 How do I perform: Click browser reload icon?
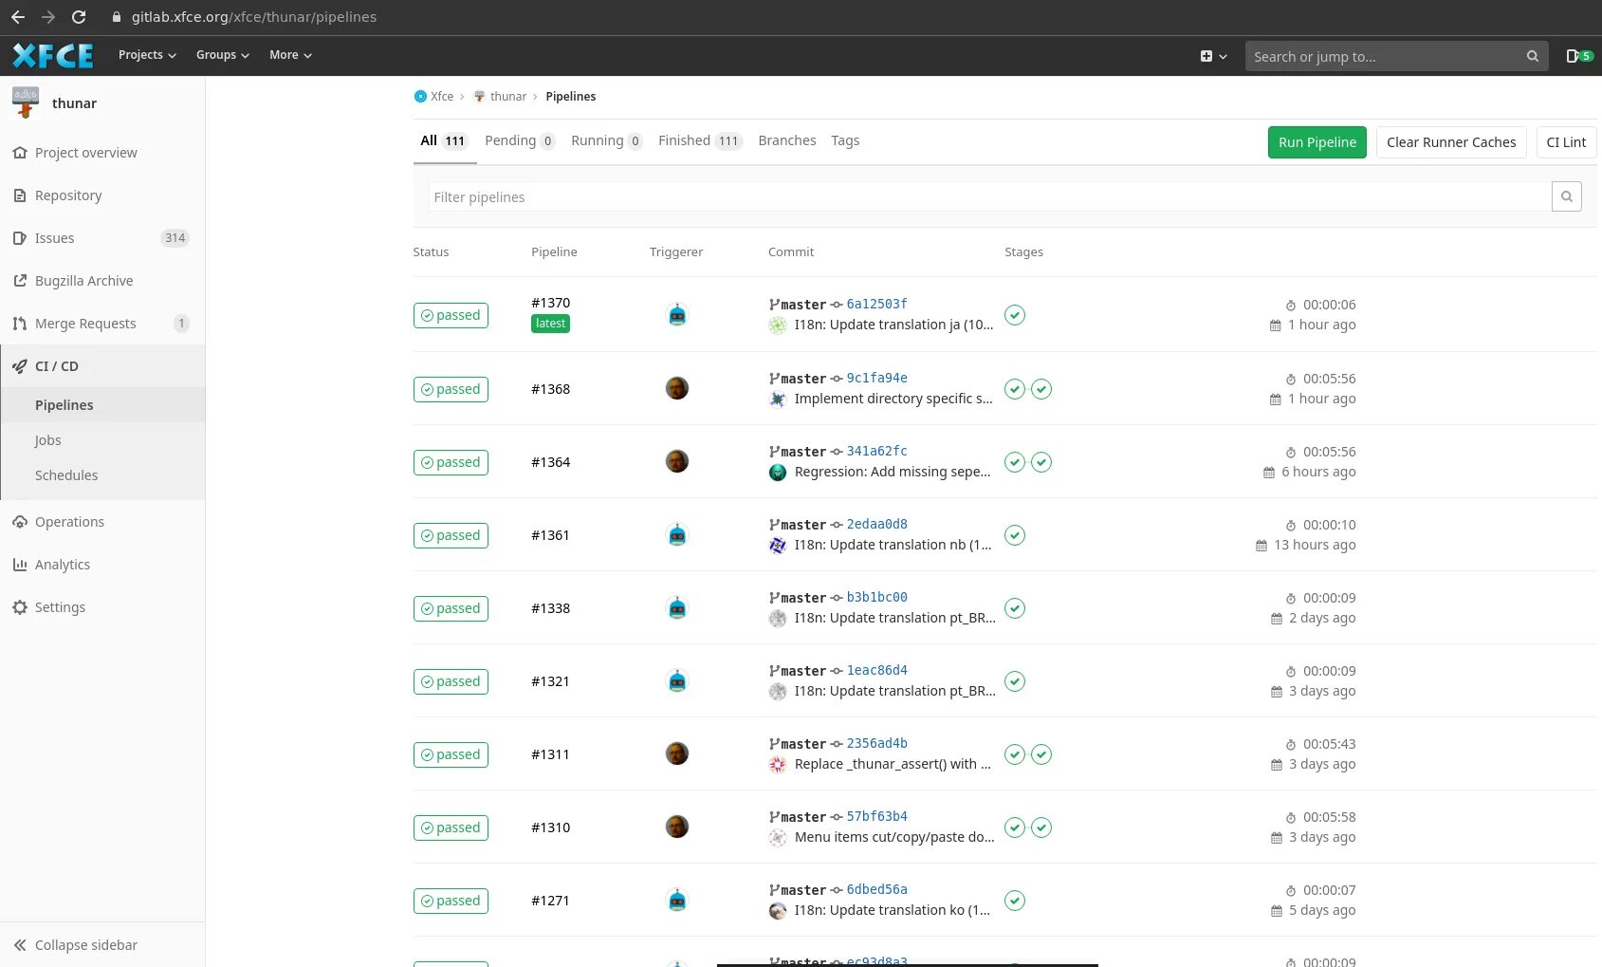click(x=79, y=17)
